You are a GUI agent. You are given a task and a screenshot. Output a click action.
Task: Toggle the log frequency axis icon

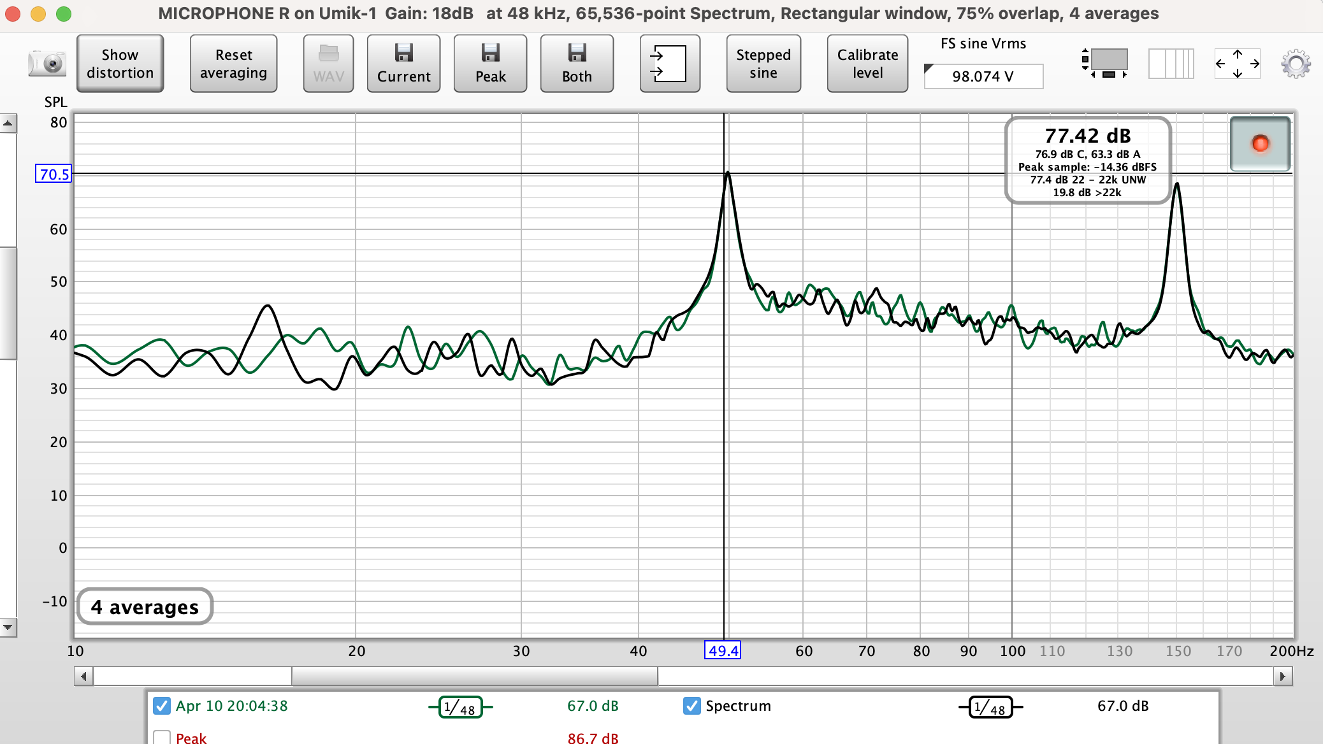(1171, 64)
